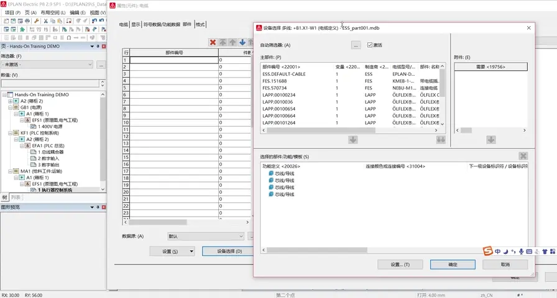Viewport: 557px width, 298px height.
Task: Collapse the MA1 (给料工件:运输) tree node
Action: [11, 171]
